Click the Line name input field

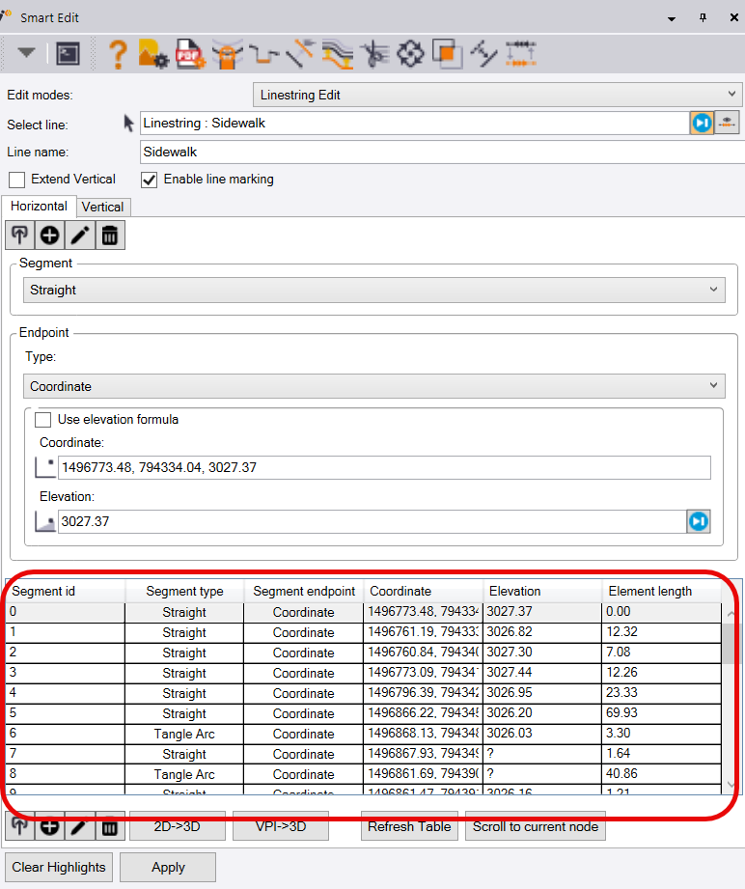pyautogui.click(x=440, y=152)
